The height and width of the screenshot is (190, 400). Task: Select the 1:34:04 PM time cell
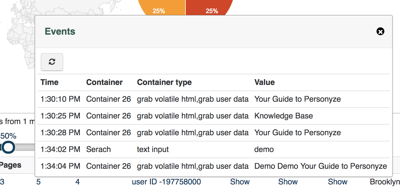[x=60, y=166]
